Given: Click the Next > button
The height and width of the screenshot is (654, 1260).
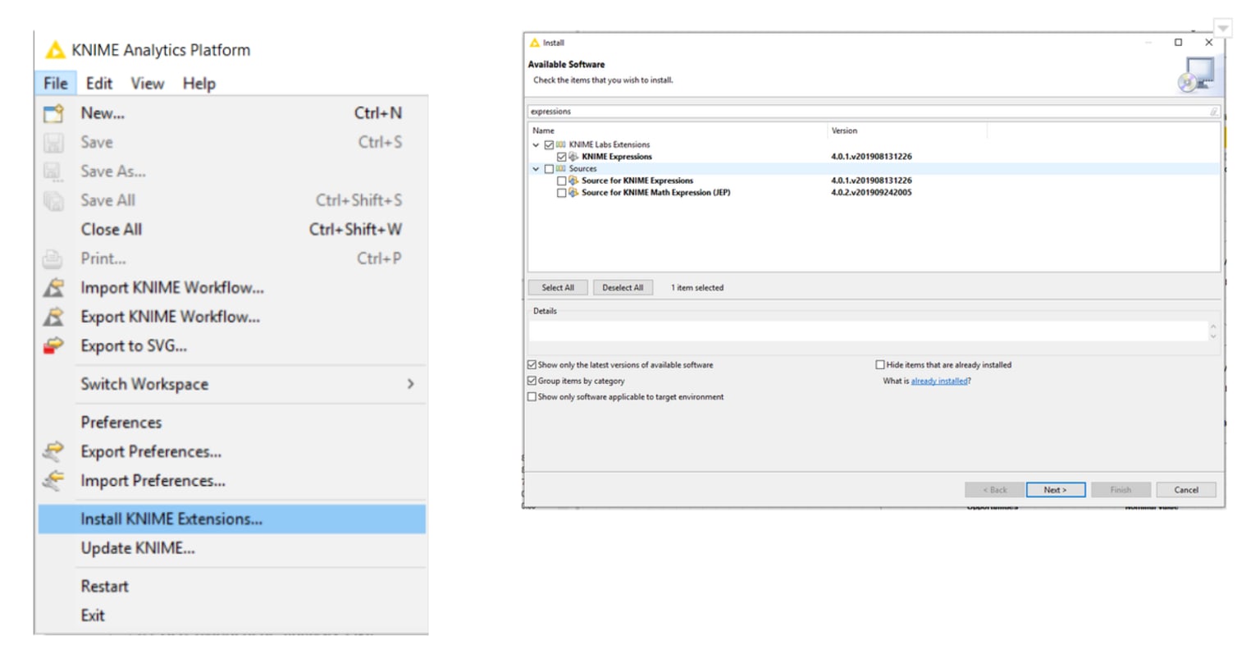Looking at the screenshot, I should click(x=1056, y=490).
